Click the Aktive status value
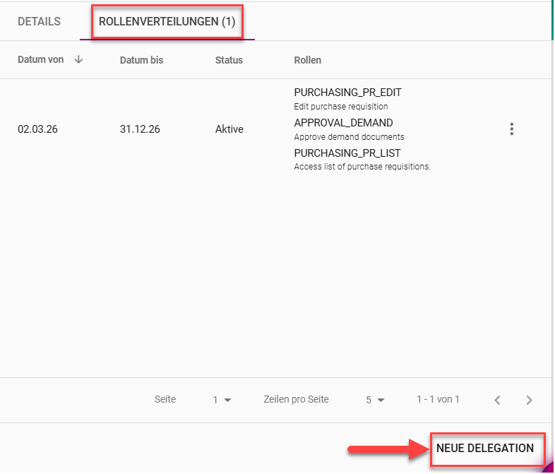 [x=229, y=129]
